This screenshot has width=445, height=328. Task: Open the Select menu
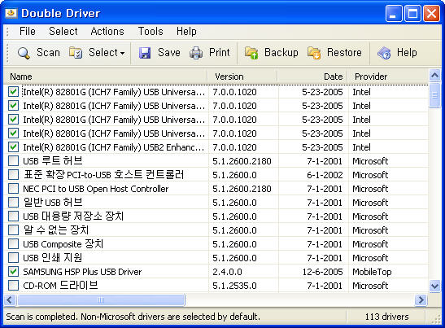(63, 31)
